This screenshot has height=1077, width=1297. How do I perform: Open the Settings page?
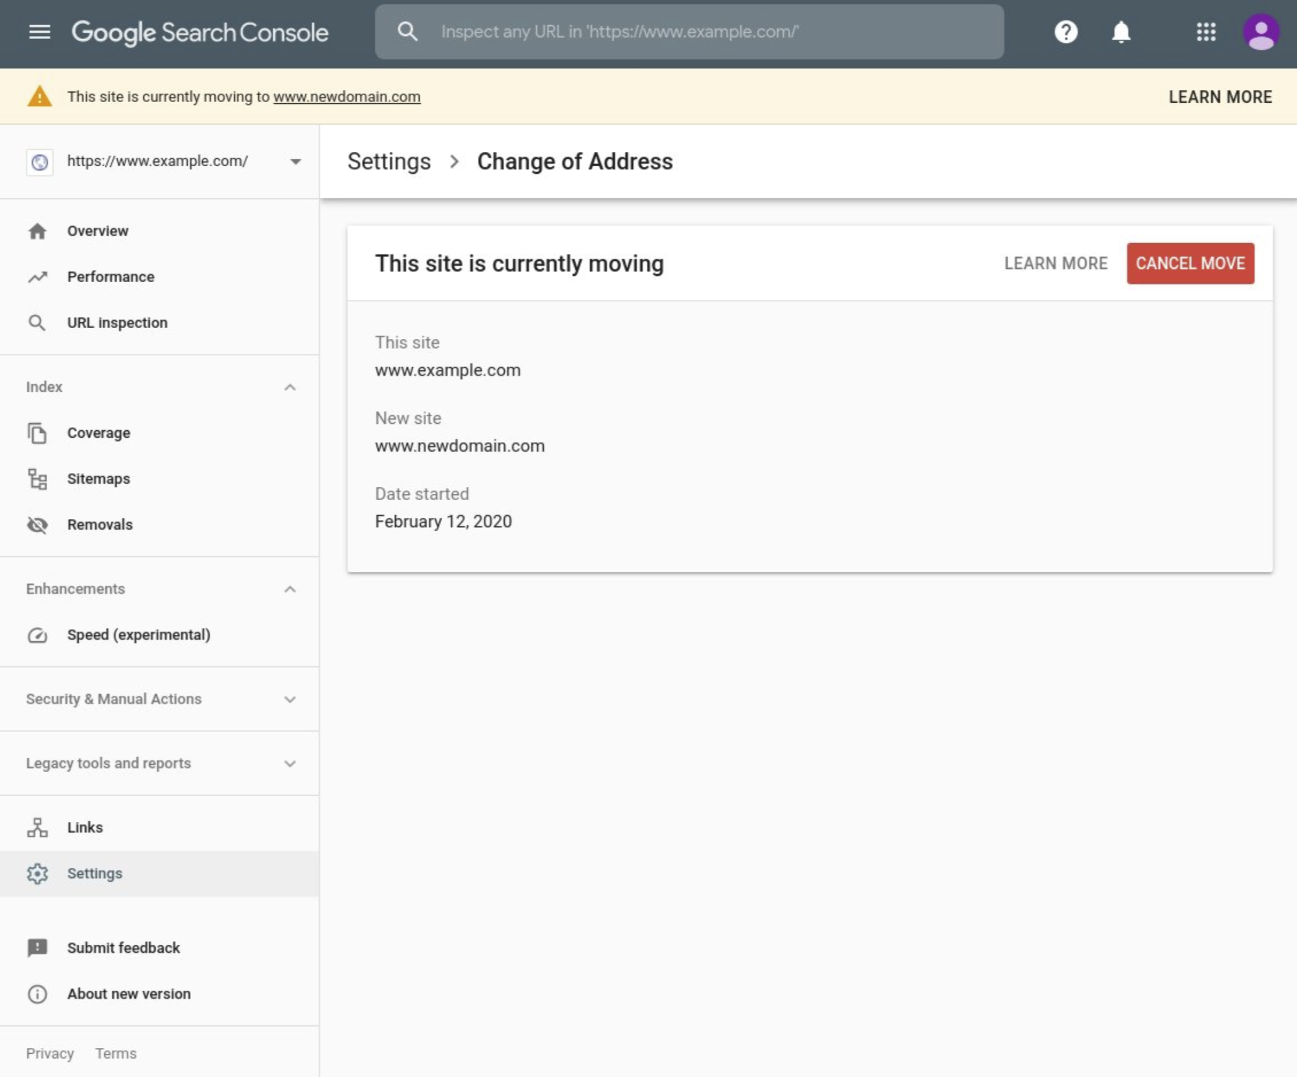click(x=94, y=874)
